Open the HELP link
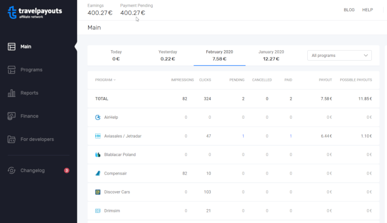387x223 pixels. (367, 10)
